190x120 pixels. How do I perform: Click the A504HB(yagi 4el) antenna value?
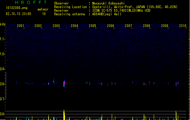coord(107,14)
